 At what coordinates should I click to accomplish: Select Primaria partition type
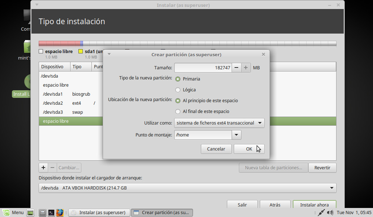tap(178, 79)
